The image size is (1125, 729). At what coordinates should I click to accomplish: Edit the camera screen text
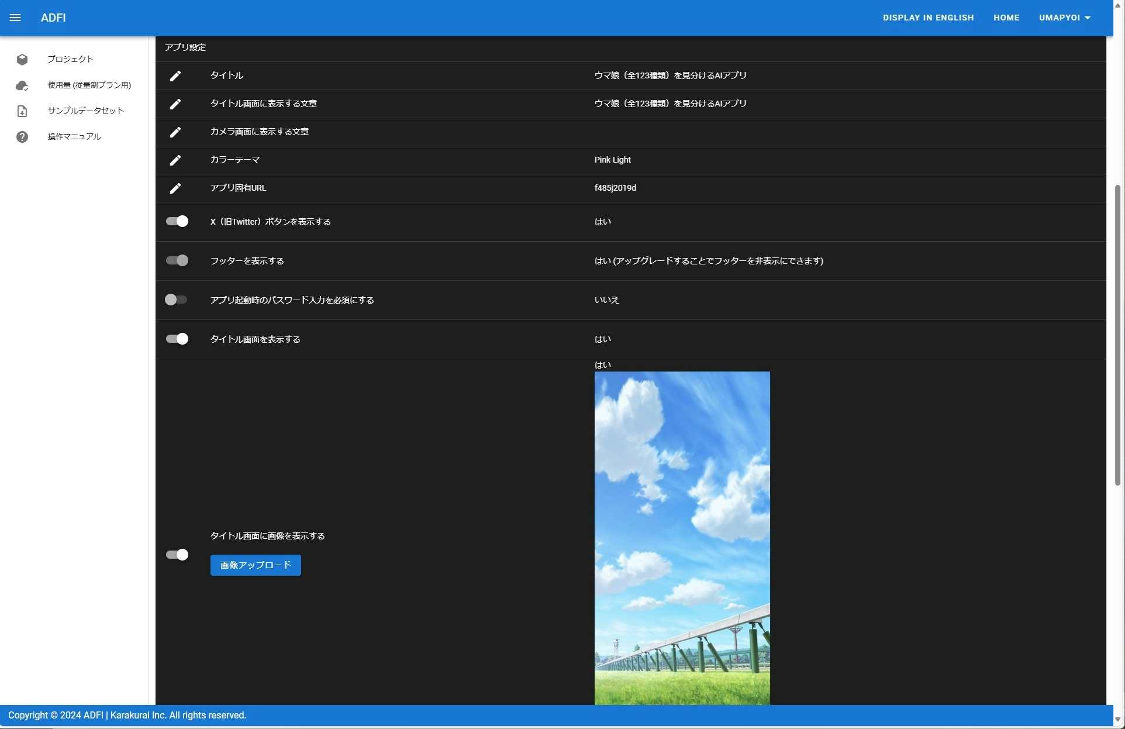(x=175, y=132)
